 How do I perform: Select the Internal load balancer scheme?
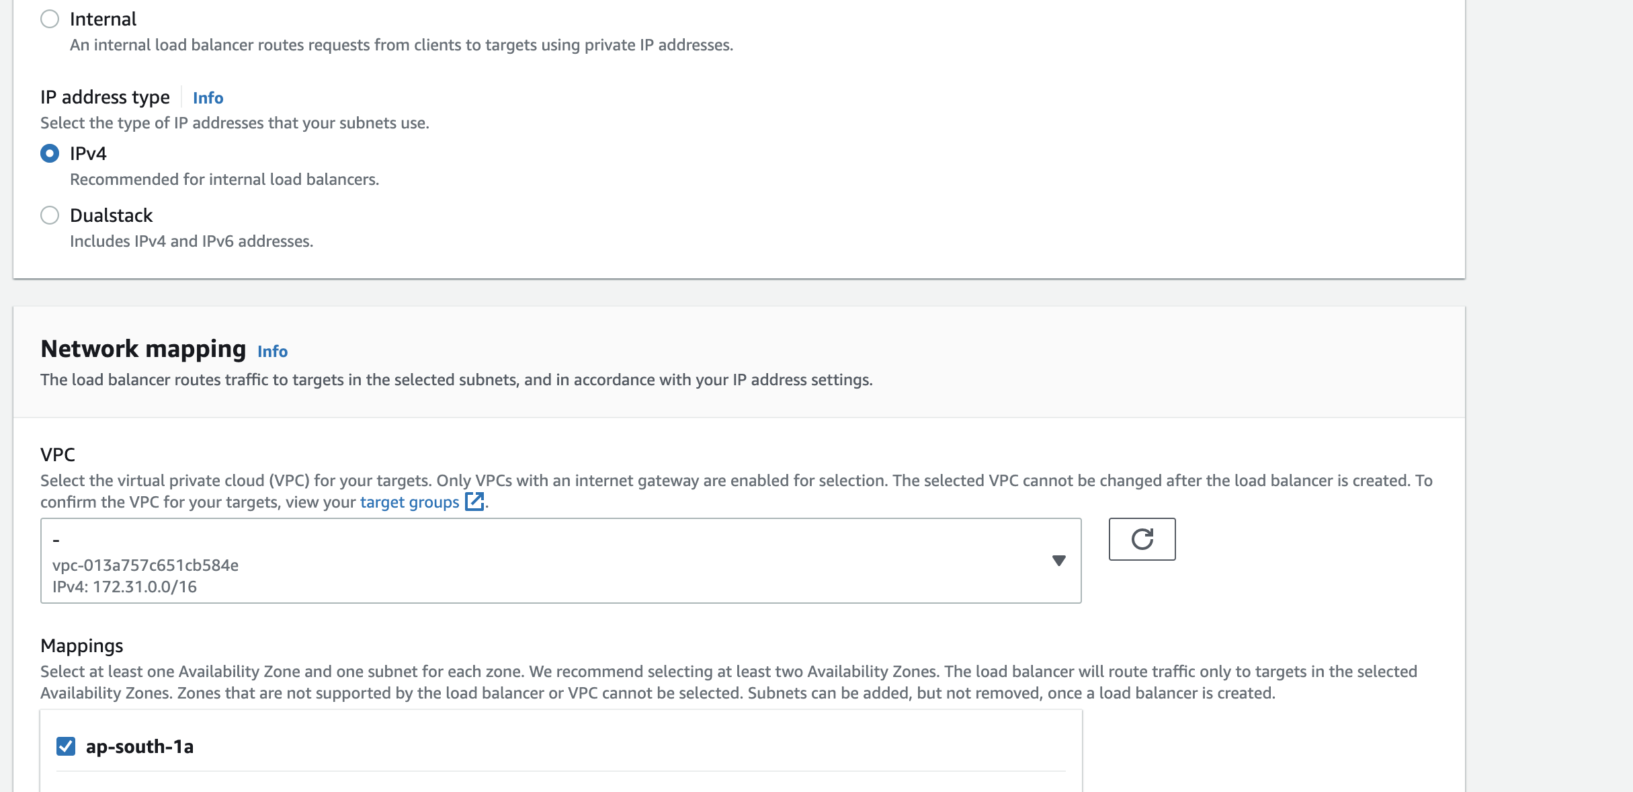pos(50,19)
